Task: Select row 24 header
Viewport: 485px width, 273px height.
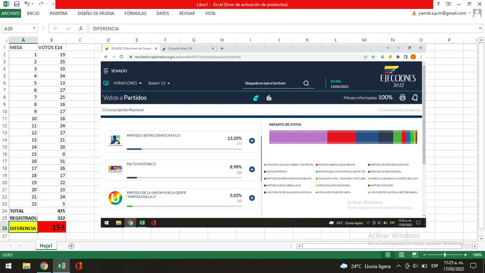Action: click(4, 211)
